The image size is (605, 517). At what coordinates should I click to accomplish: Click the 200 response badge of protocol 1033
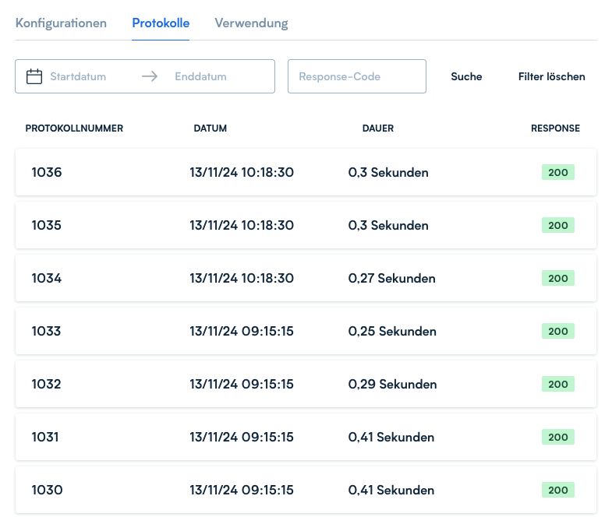point(557,331)
